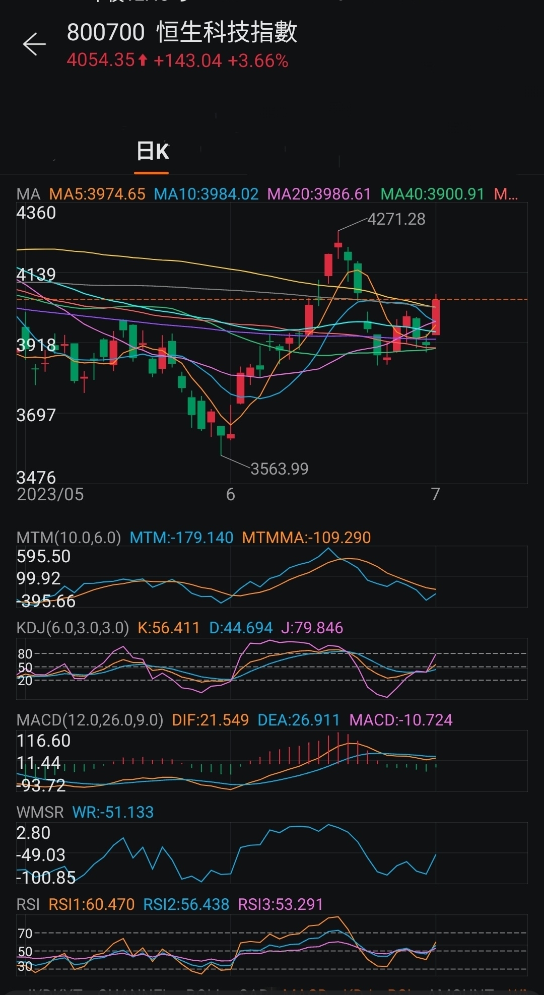Tap the 3918 price axis label

36,345
